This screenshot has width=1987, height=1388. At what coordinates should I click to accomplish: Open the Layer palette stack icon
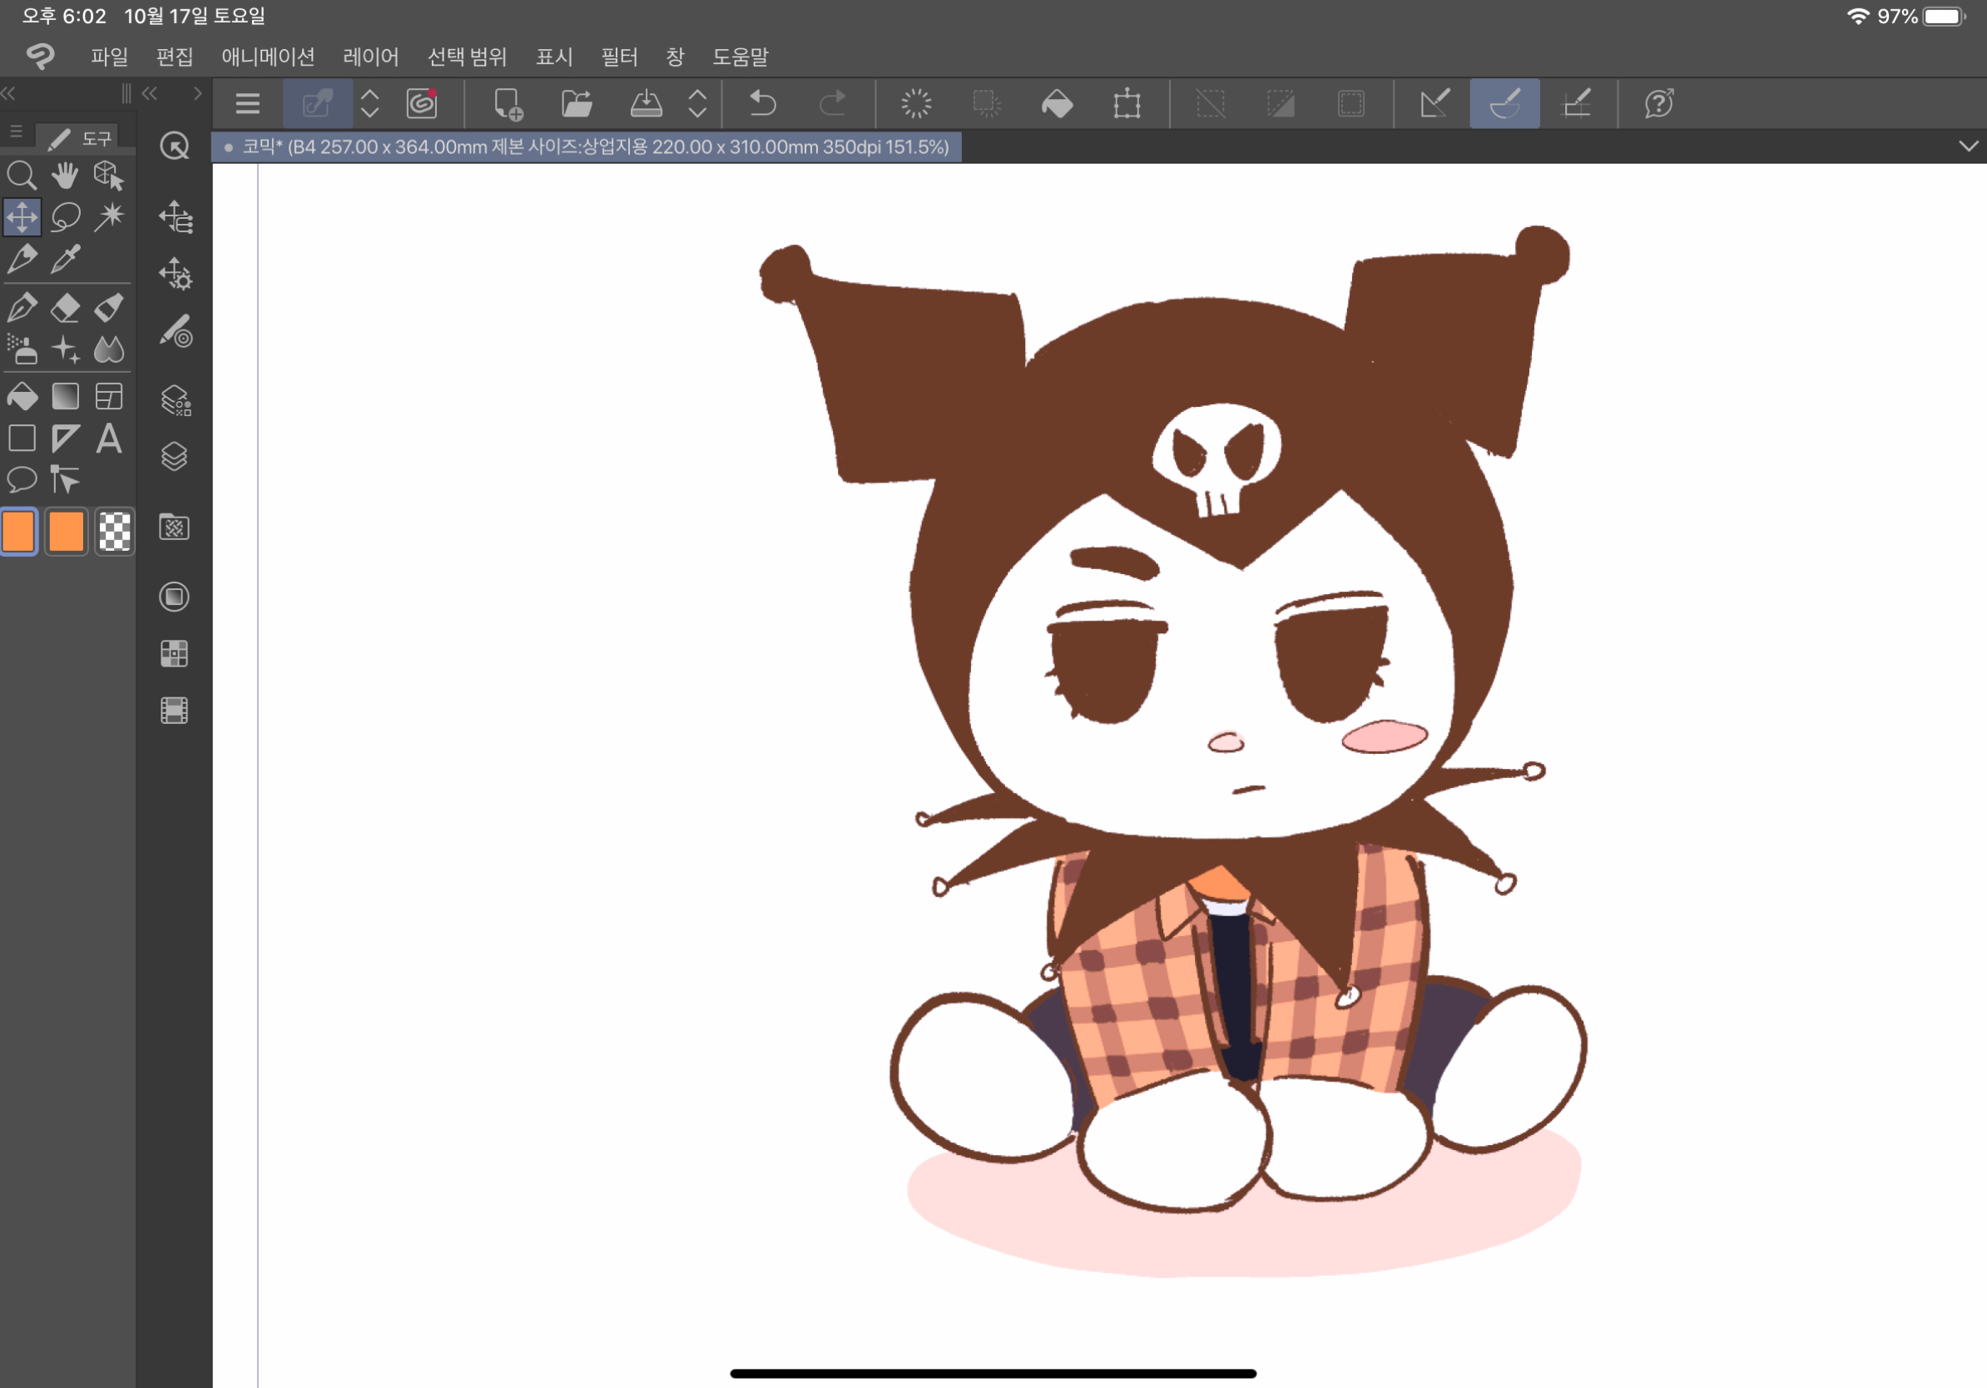coord(175,456)
